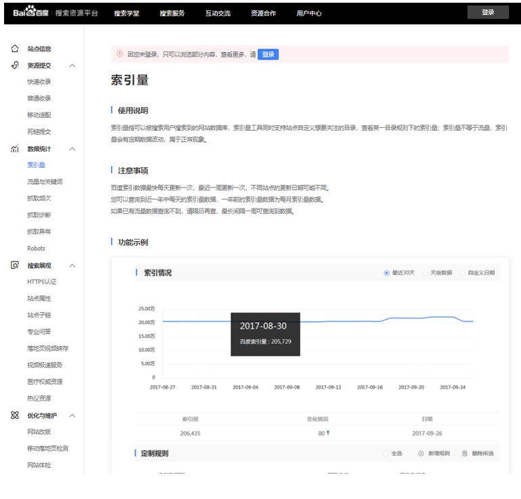Click the 数据统计 chart icon
The height and width of the screenshot is (499, 521).
(15, 148)
